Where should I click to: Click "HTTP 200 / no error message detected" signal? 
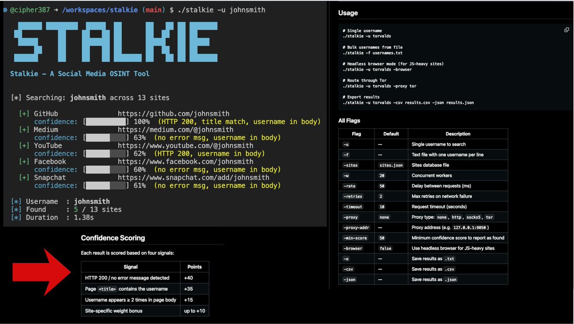click(127, 278)
